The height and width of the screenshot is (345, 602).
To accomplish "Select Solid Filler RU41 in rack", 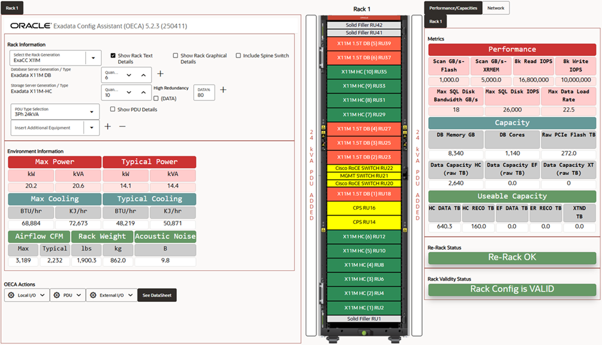I will pos(364,33).
